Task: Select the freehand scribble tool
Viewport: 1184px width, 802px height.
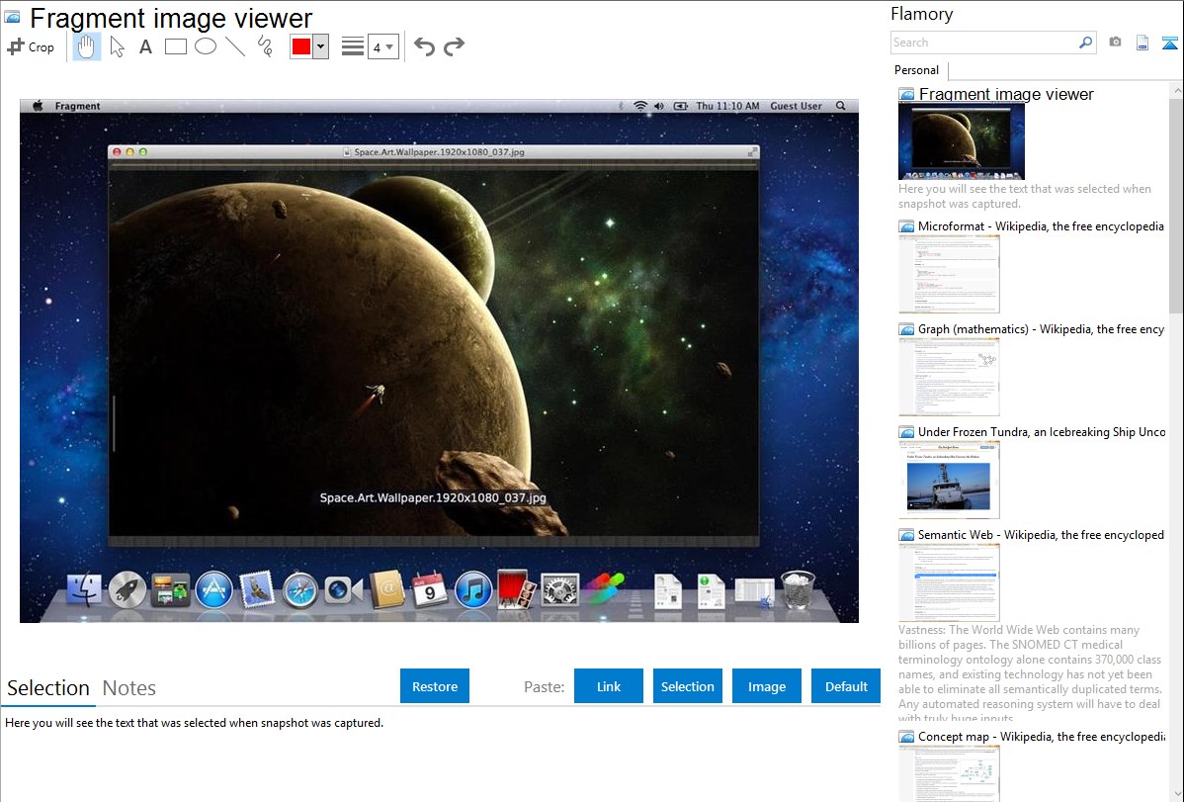Action: (265, 46)
